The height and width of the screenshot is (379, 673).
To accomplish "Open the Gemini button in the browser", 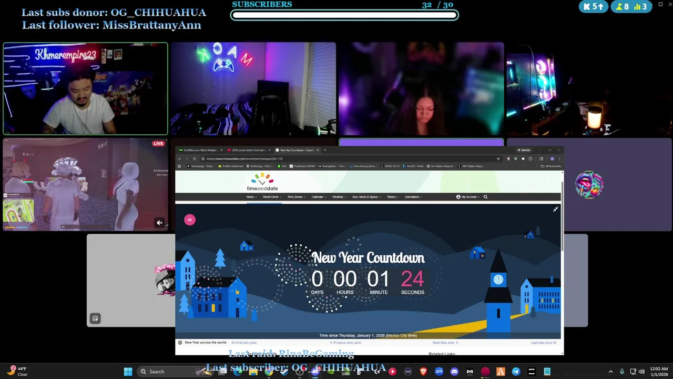I will [525, 150].
